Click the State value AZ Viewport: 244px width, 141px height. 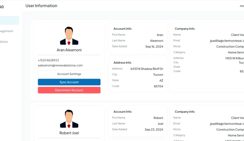[161, 81]
